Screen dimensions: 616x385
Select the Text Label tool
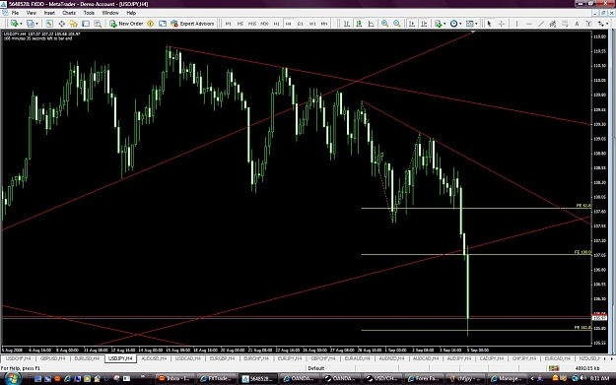(x=588, y=24)
